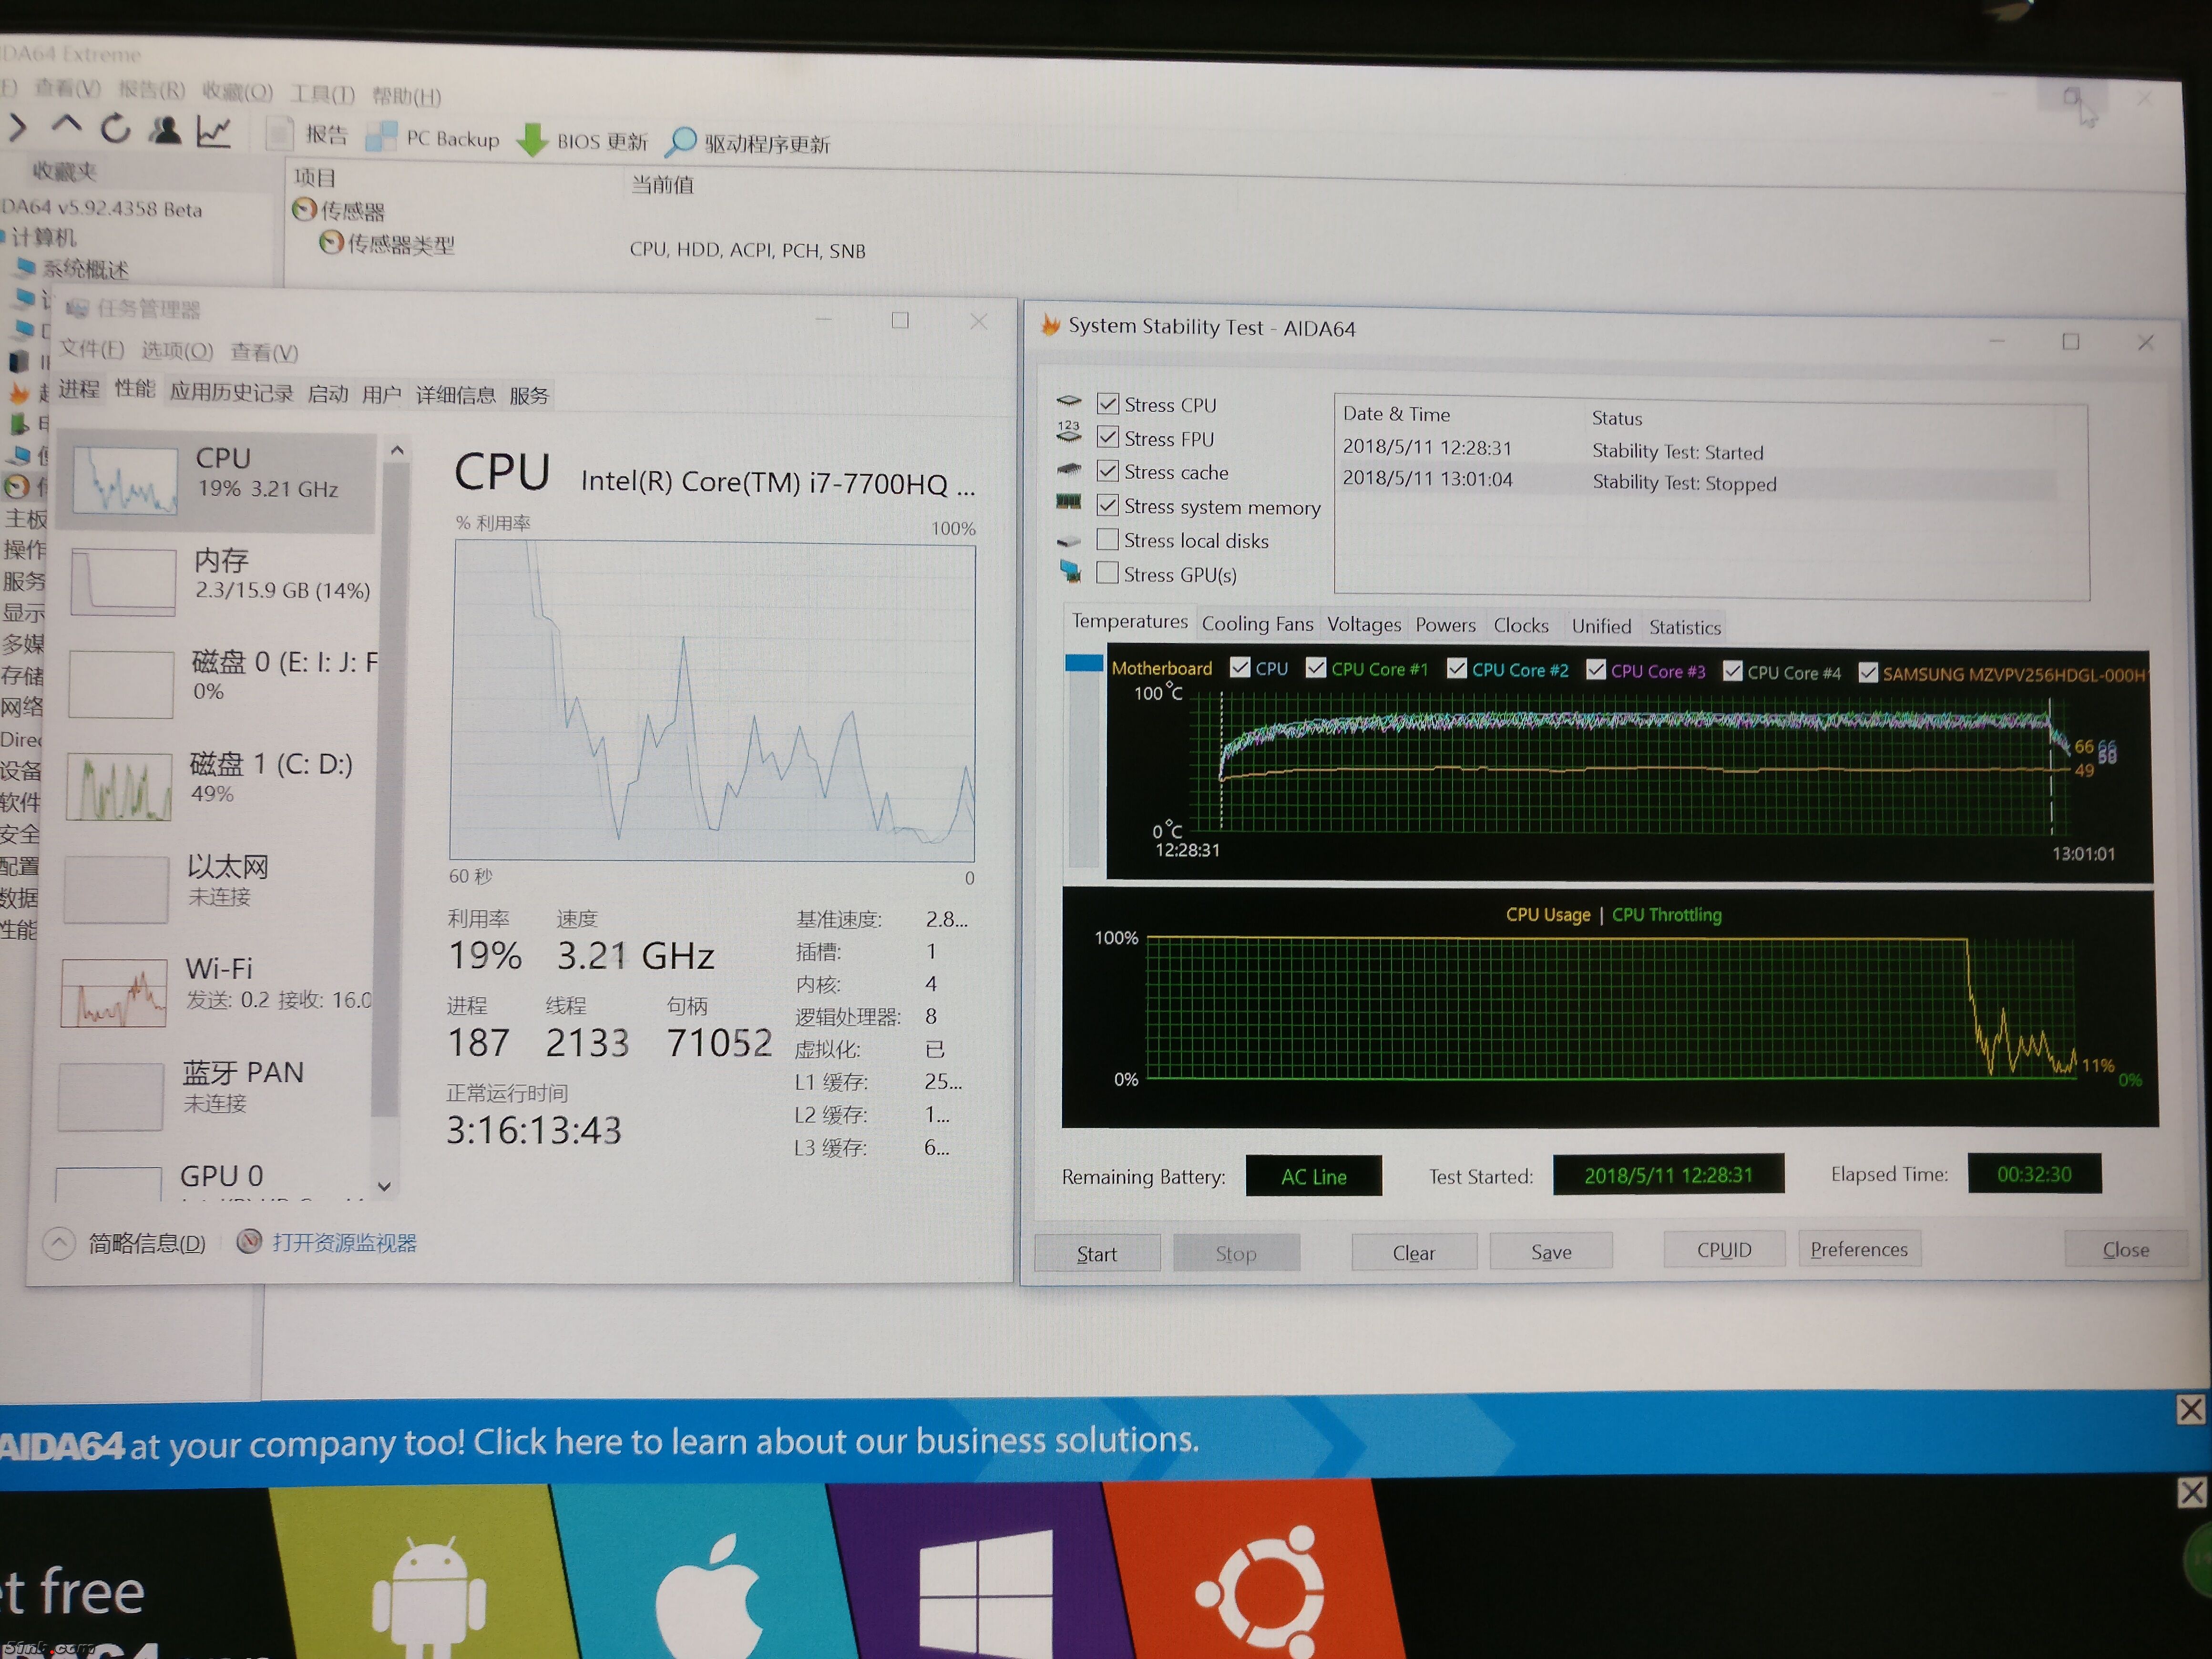Viewport: 2212px width, 1659px height.
Task: Switch to Statistics tab
Action: click(1685, 627)
